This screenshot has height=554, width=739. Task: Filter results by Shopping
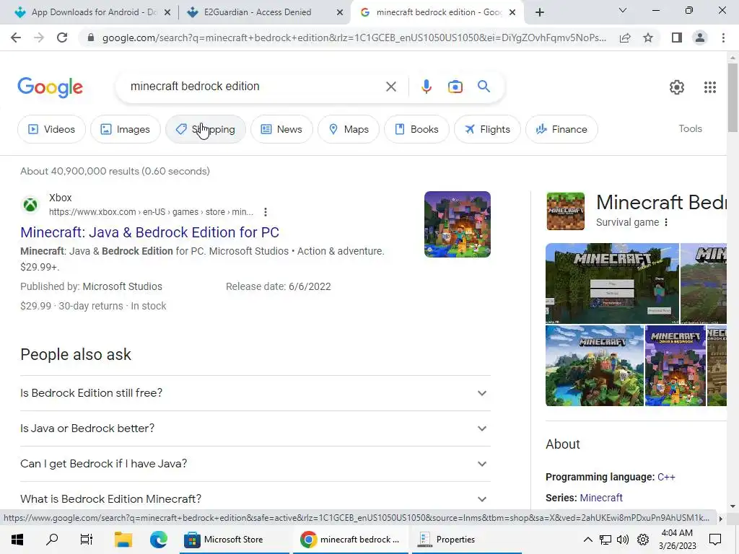pos(206,129)
